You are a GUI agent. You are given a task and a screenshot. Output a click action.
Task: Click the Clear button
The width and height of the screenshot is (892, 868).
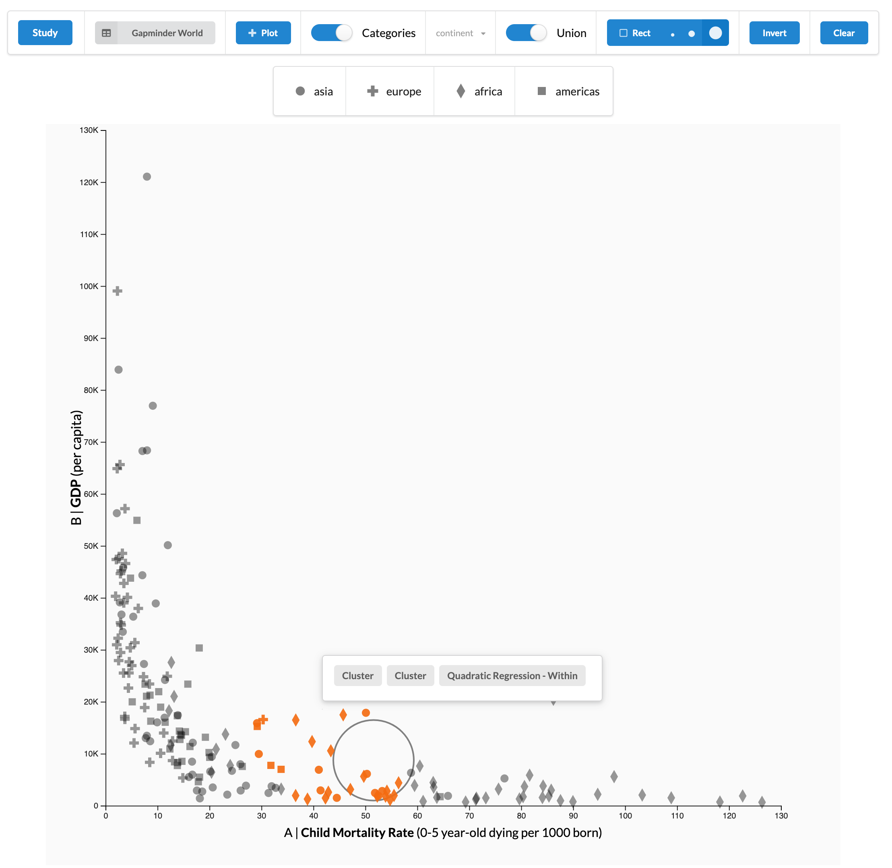point(844,33)
